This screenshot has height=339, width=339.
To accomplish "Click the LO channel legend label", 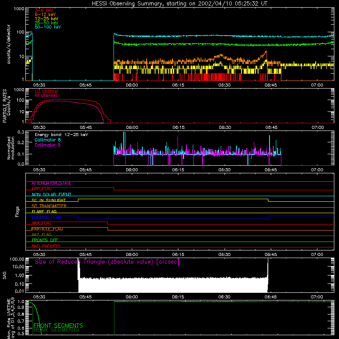I will (47, 91).
